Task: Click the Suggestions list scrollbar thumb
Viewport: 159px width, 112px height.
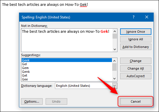Action: [115, 67]
